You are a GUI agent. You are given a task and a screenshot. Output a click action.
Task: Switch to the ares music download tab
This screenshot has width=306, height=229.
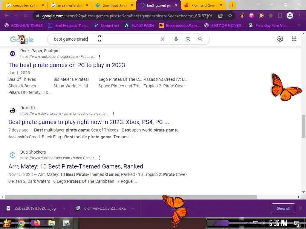pyautogui.click(x=69, y=5)
